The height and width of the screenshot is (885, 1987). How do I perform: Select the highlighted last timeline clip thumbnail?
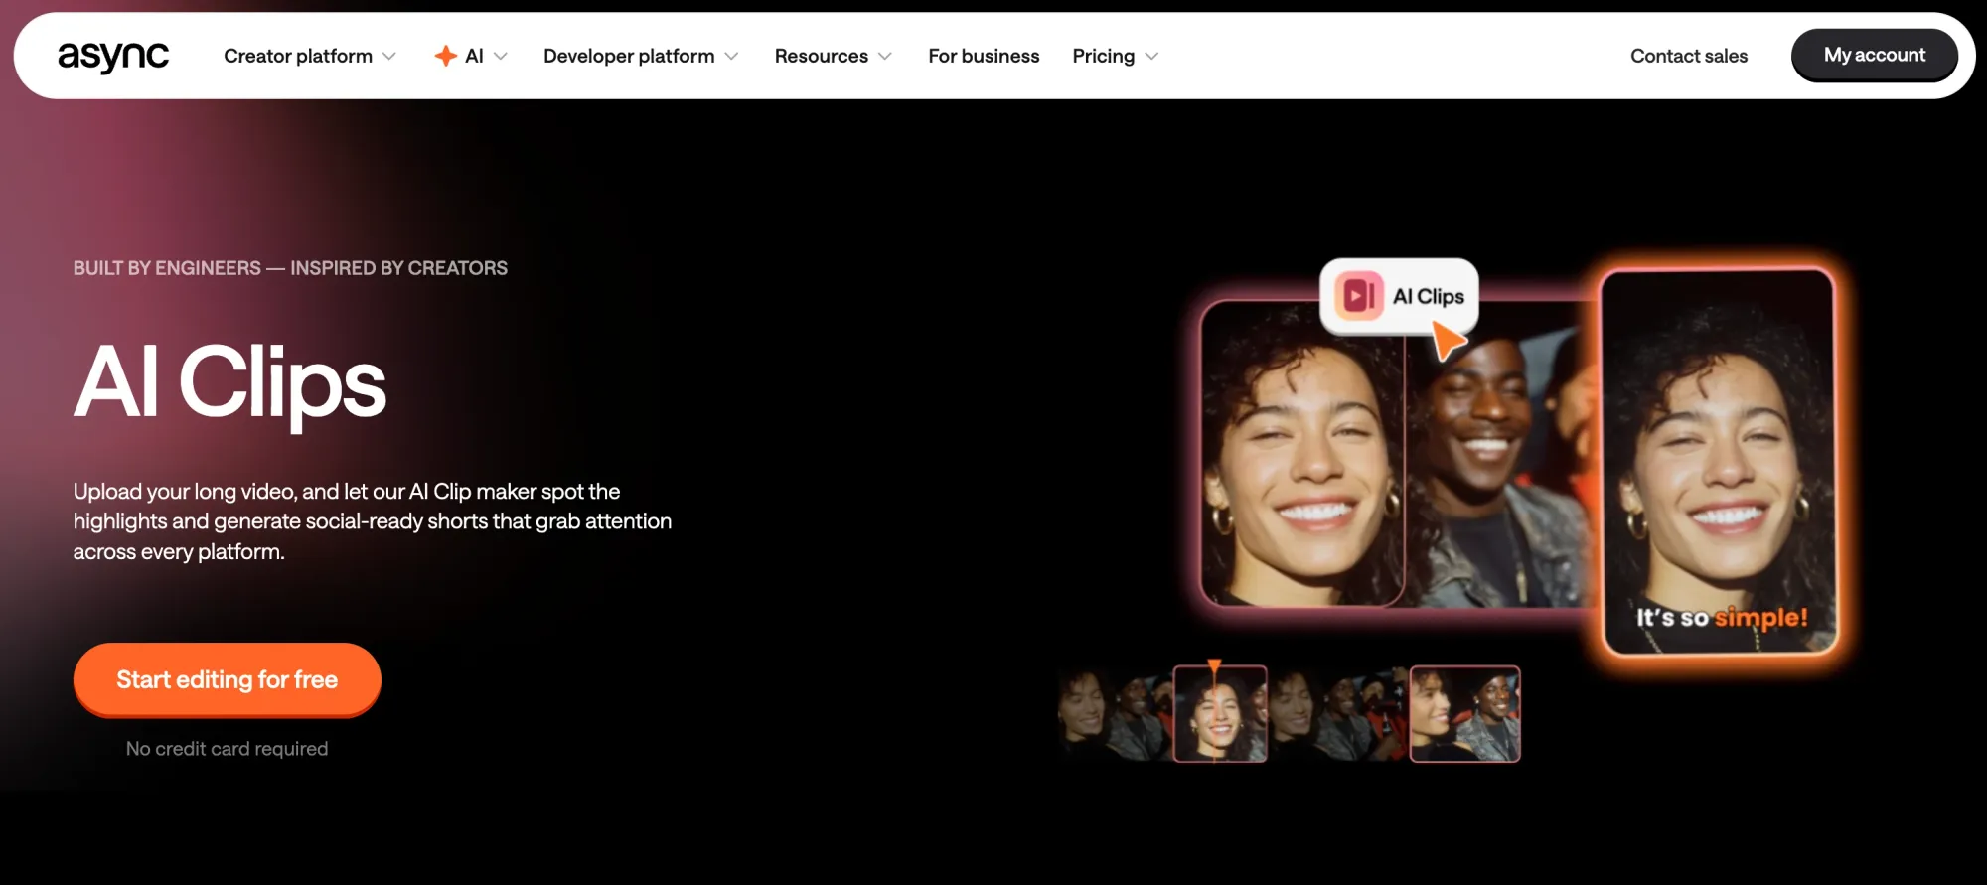coord(1464,714)
